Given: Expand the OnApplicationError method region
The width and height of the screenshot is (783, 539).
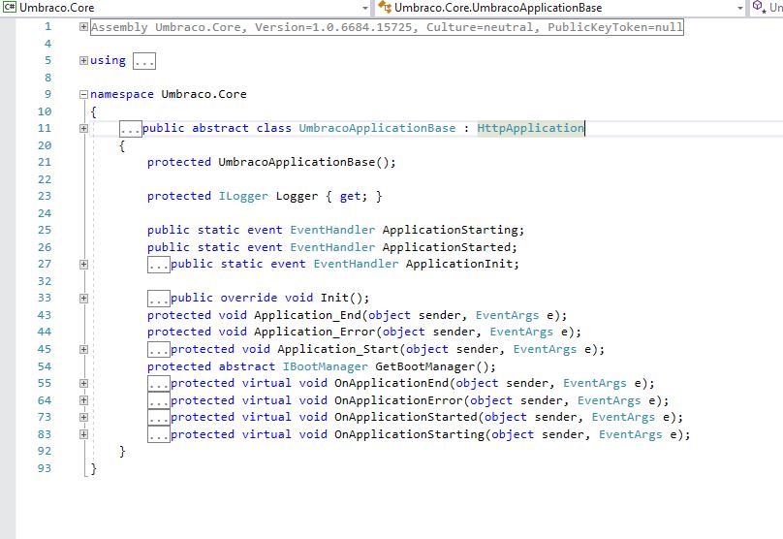Looking at the screenshot, I should point(84,400).
